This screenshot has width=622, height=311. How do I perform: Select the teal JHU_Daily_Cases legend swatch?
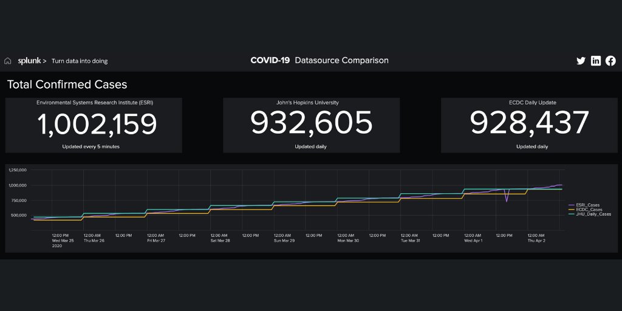tap(572, 214)
